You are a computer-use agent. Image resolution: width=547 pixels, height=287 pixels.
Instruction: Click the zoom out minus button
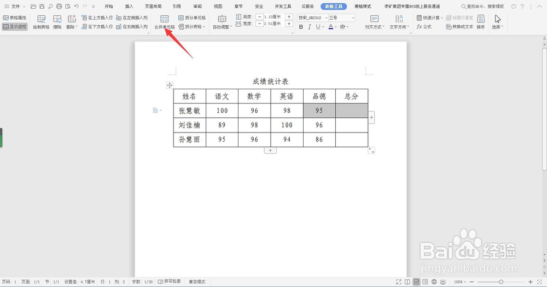click(x=472, y=282)
